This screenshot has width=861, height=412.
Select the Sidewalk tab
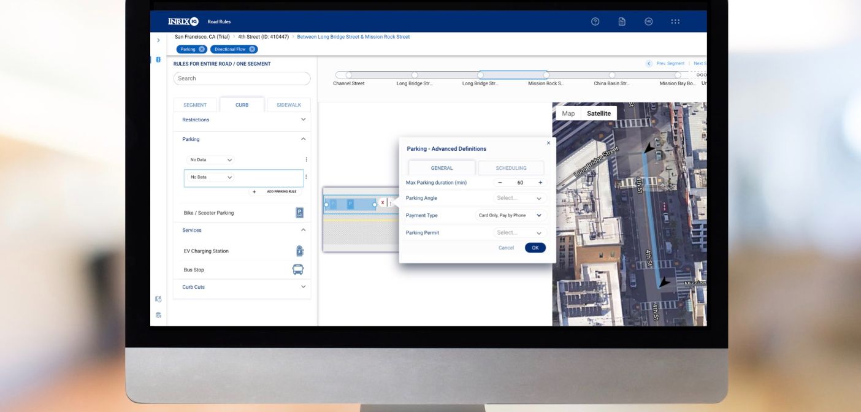(289, 104)
